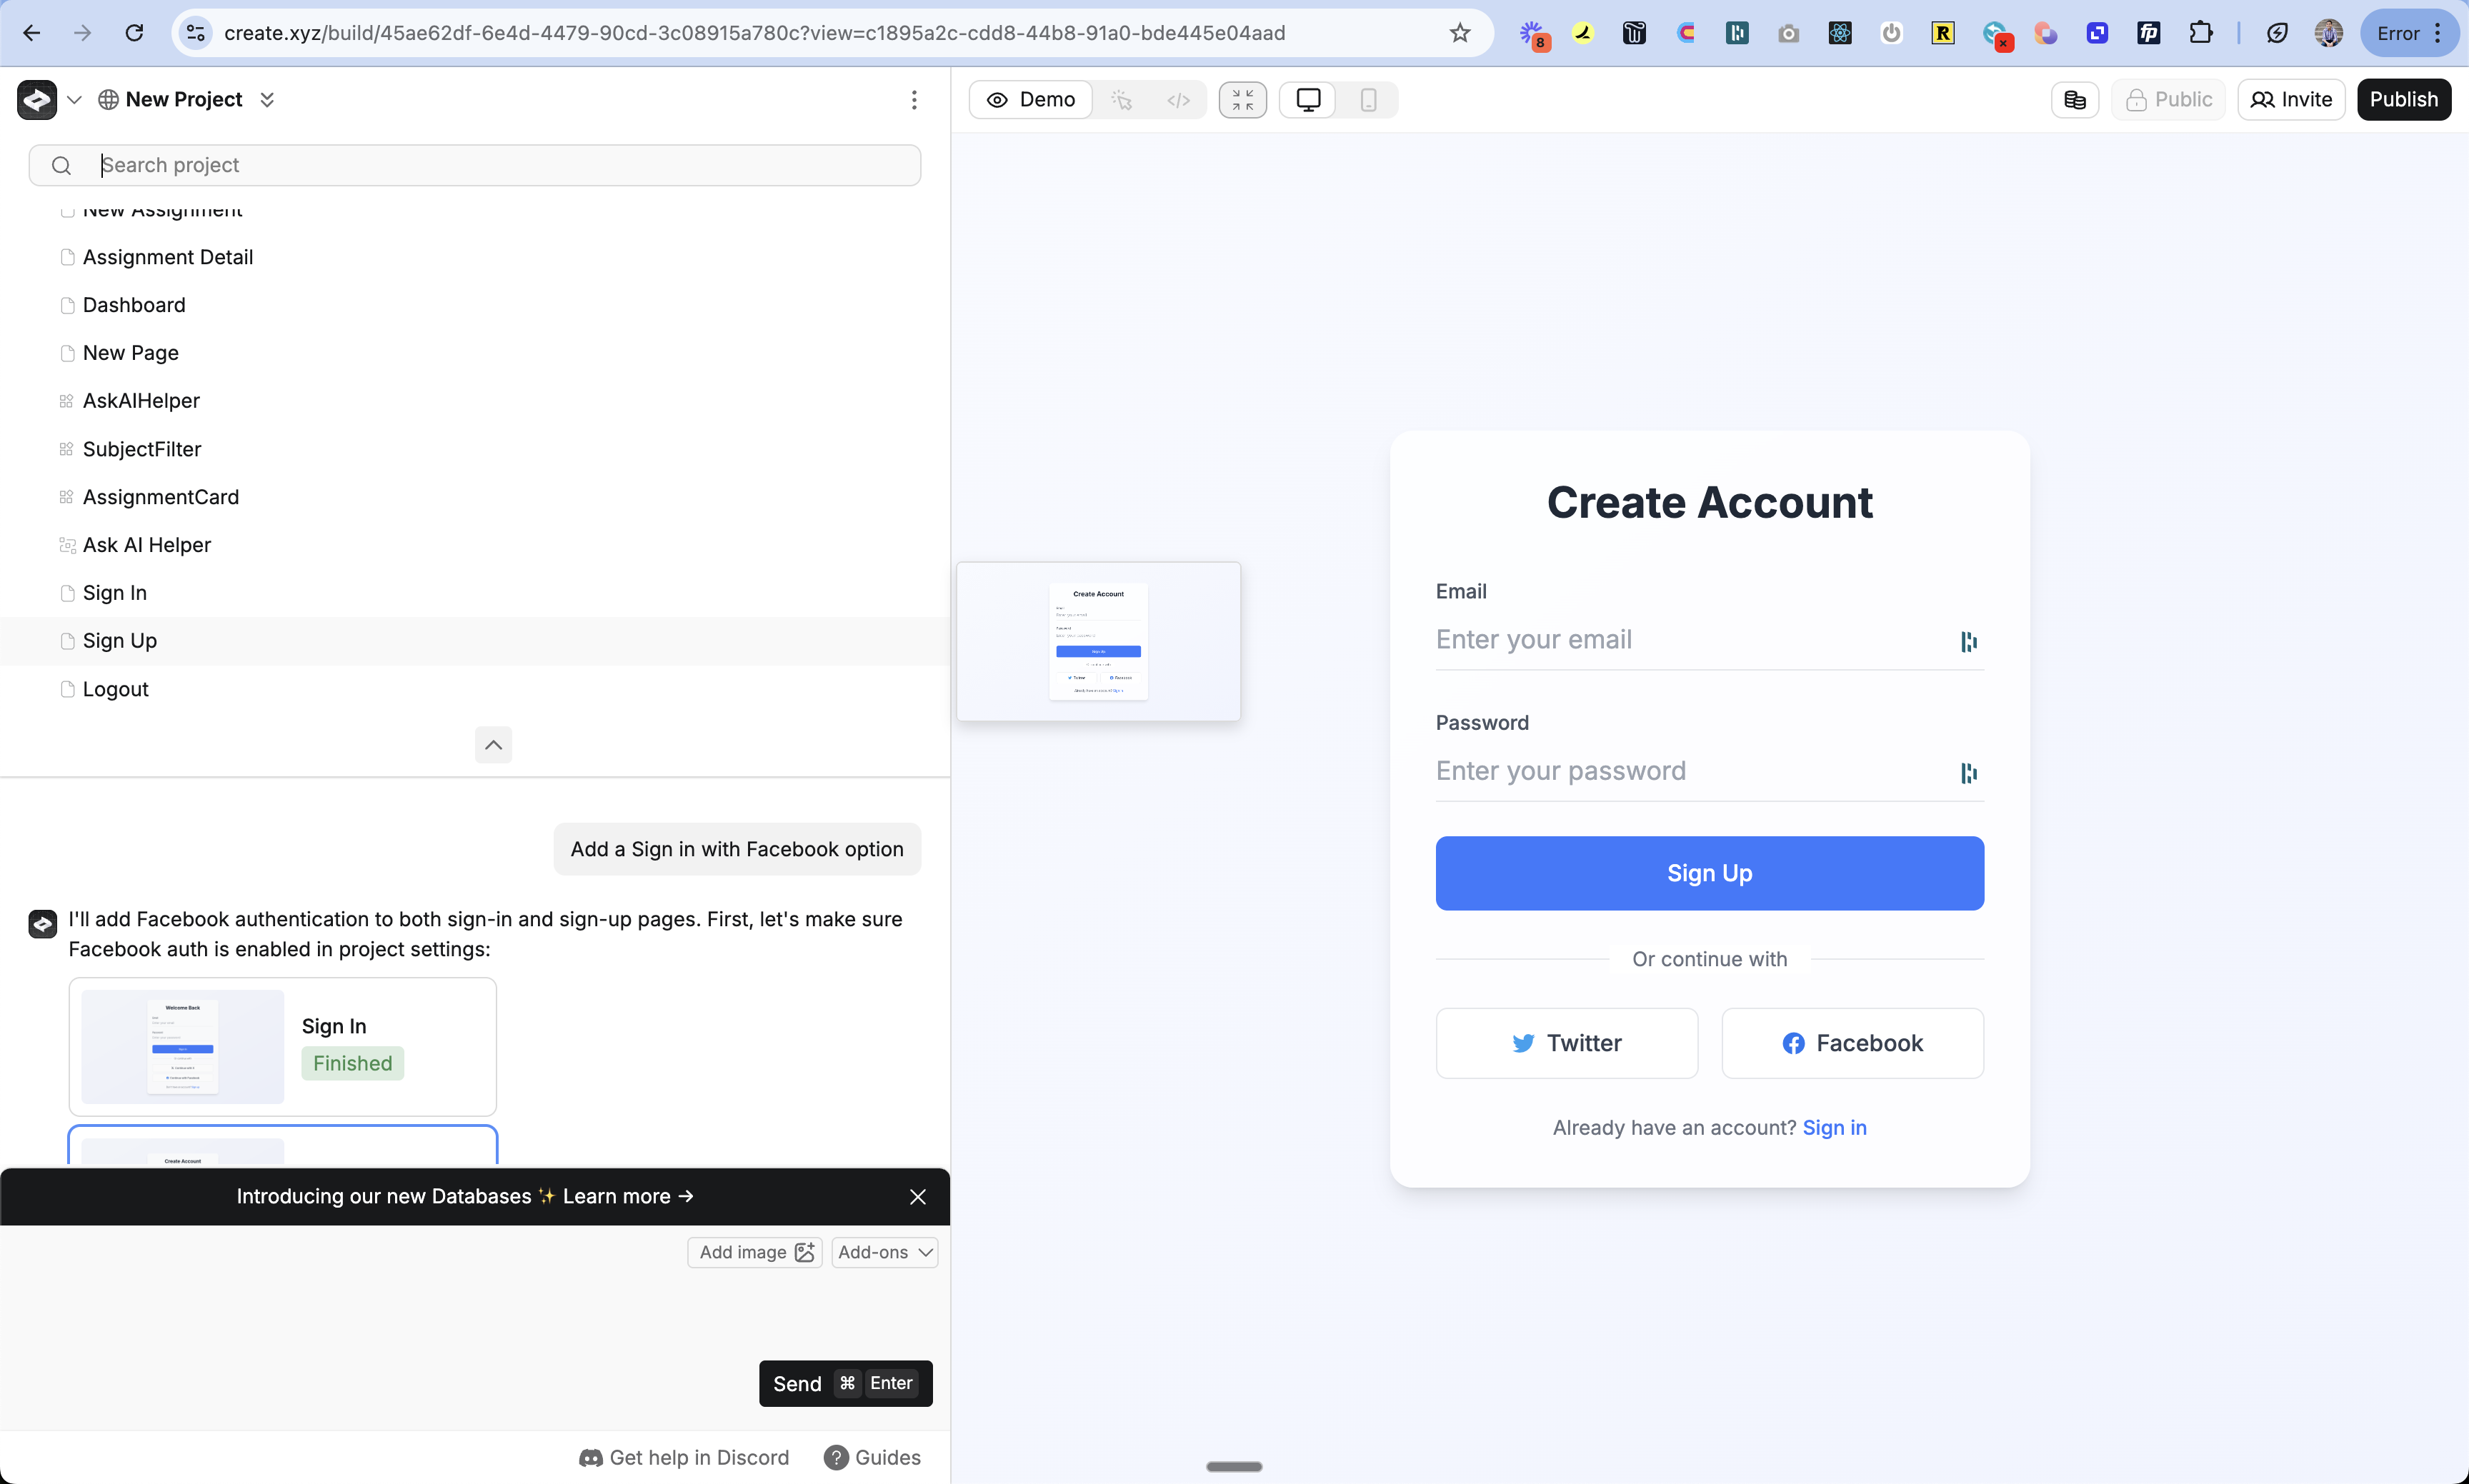
Task: Switch to desktop monitor preview
Action: [1307, 100]
